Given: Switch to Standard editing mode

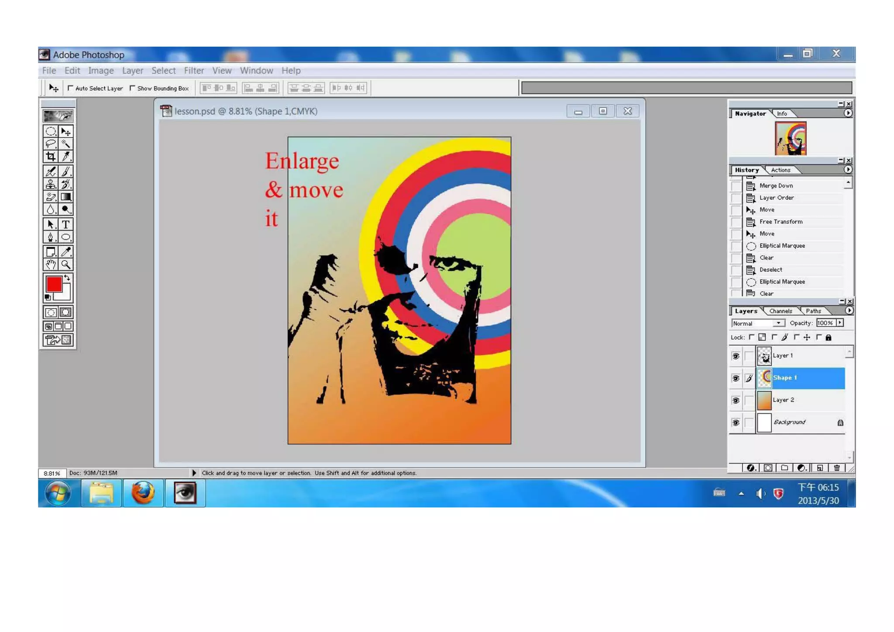Looking at the screenshot, I should coord(51,312).
